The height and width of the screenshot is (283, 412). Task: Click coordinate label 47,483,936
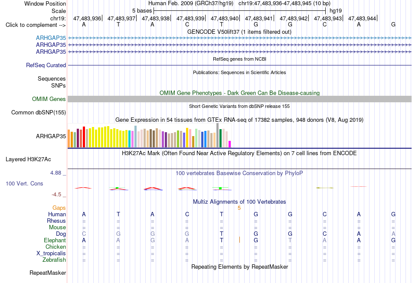tap(87, 18)
